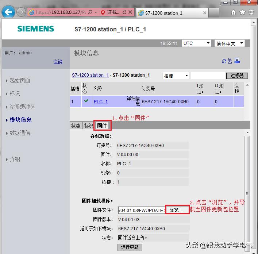Open Favorites star icon
The image size is (258, 254).
[242, 12]
